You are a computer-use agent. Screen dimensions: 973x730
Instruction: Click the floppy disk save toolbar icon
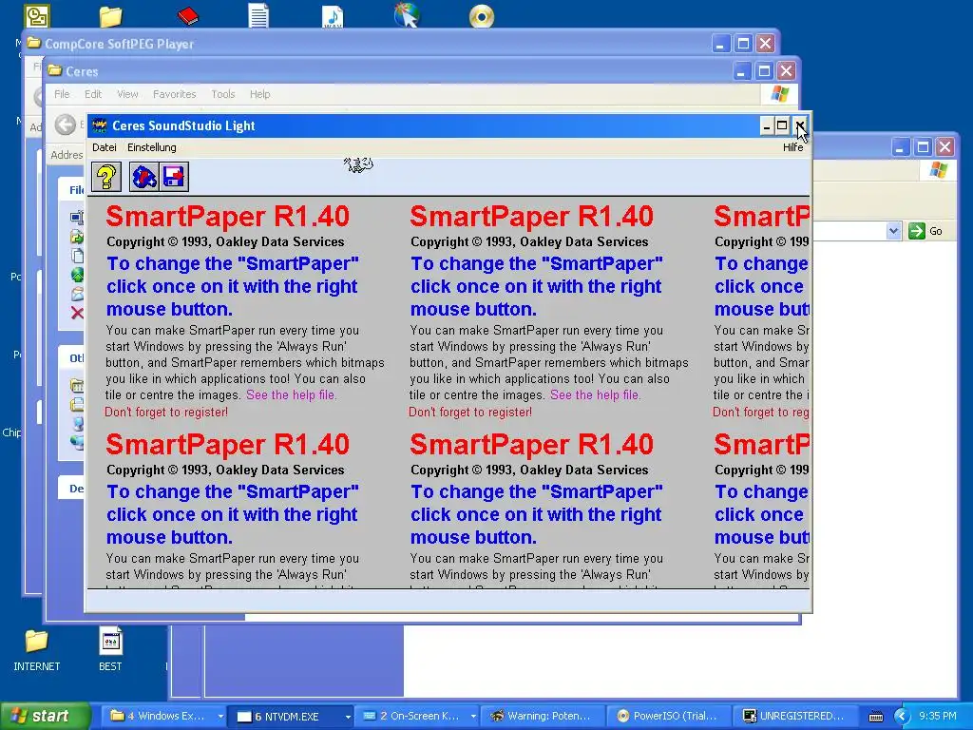(174, 177)
